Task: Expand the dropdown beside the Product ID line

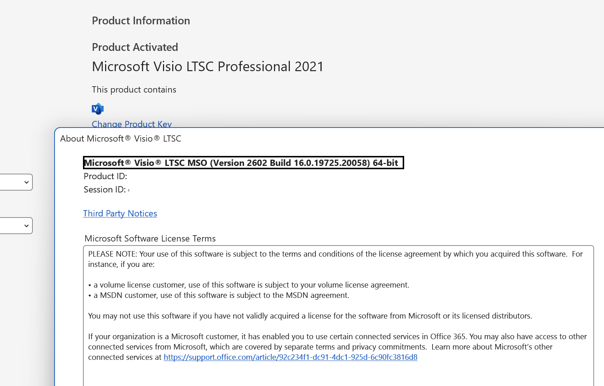Action: [16, 182]
